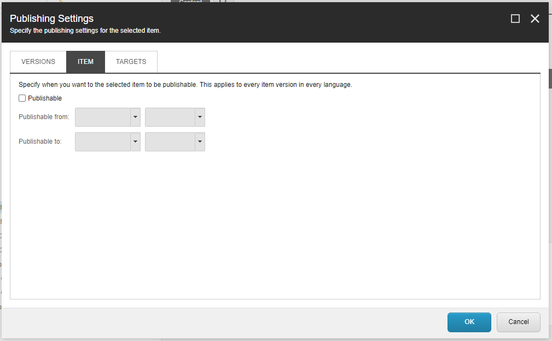Screen dimensions: 552x341
Task: Dismiss dialog with the Cancel button
Action: point(518,322)
